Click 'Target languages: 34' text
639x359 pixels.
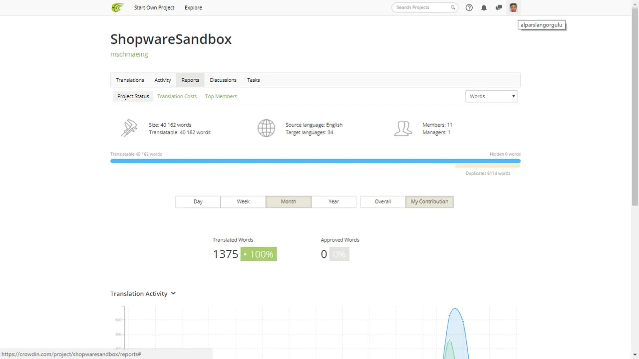309,132
